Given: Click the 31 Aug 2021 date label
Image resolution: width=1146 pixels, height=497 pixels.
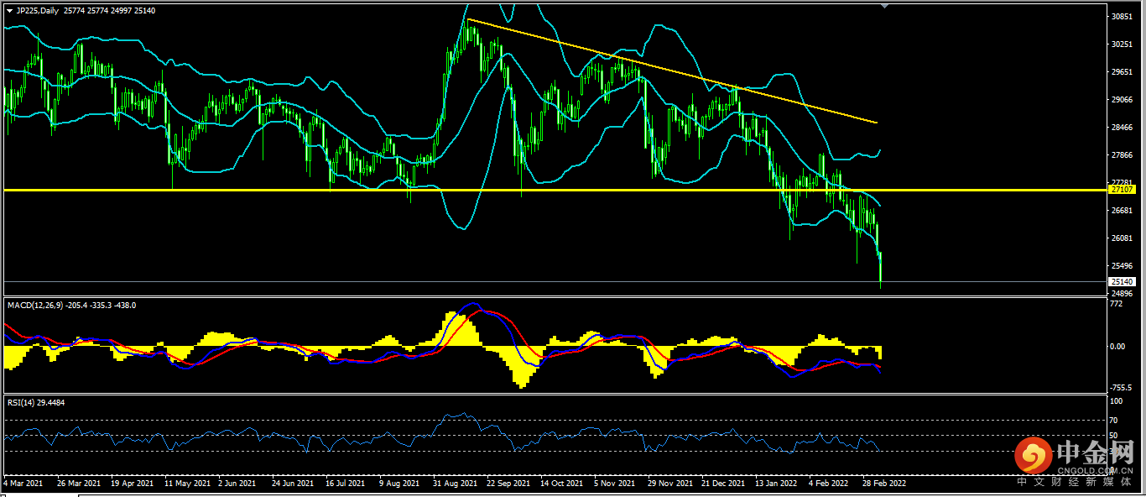Looking at the screenshot, I should click(x=454, y=484).
